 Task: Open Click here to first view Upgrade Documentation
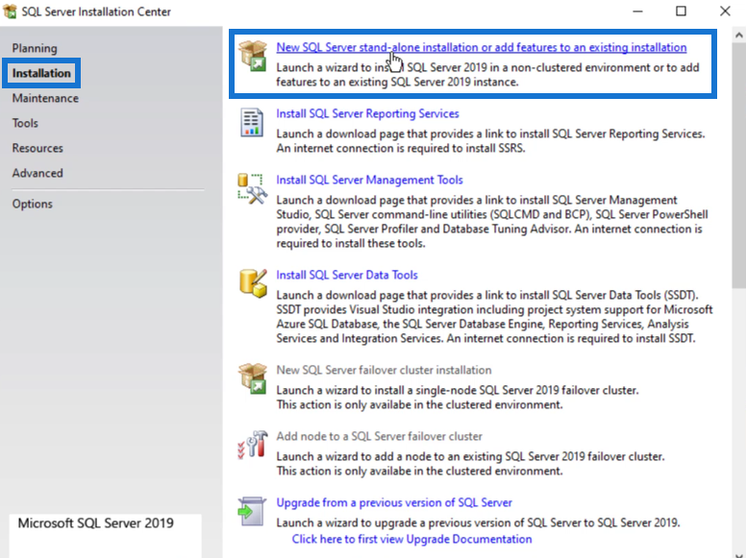pos(412,539)
